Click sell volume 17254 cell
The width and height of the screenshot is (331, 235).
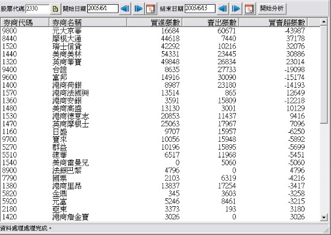tap(227, 186)
